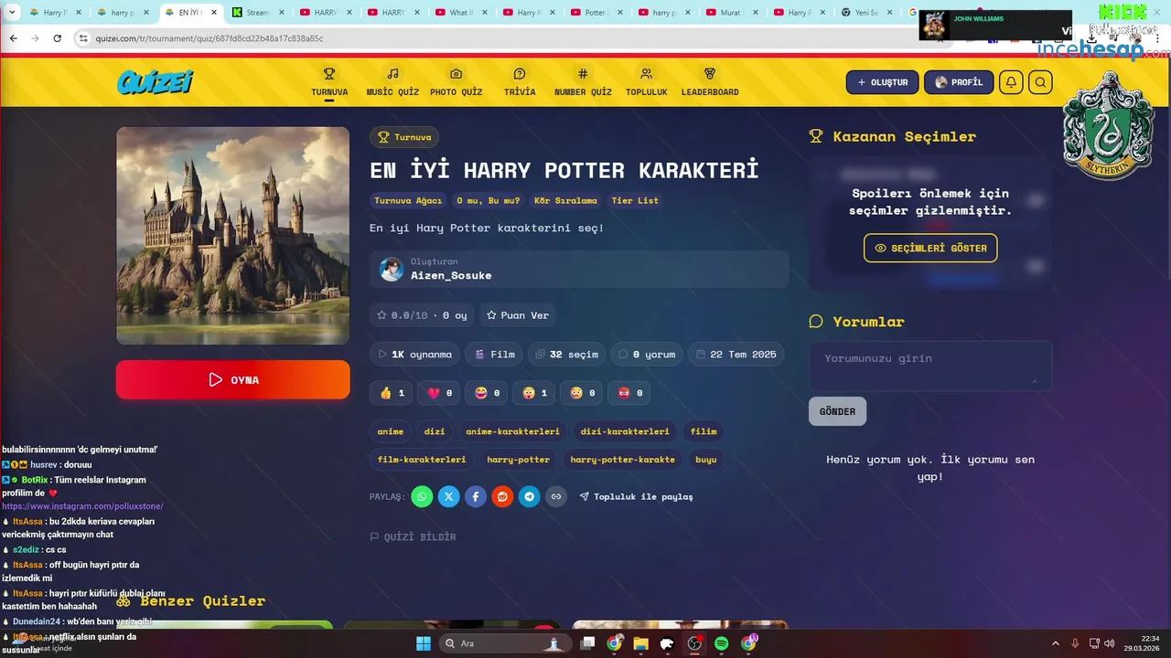Click Puan Ver to rate quiz
The image size is (1171, 658).
tap(518, 315)
